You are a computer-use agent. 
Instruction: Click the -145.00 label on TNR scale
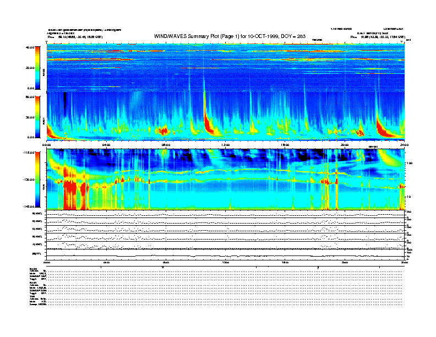pyautogui.click(x=29, y=206)
